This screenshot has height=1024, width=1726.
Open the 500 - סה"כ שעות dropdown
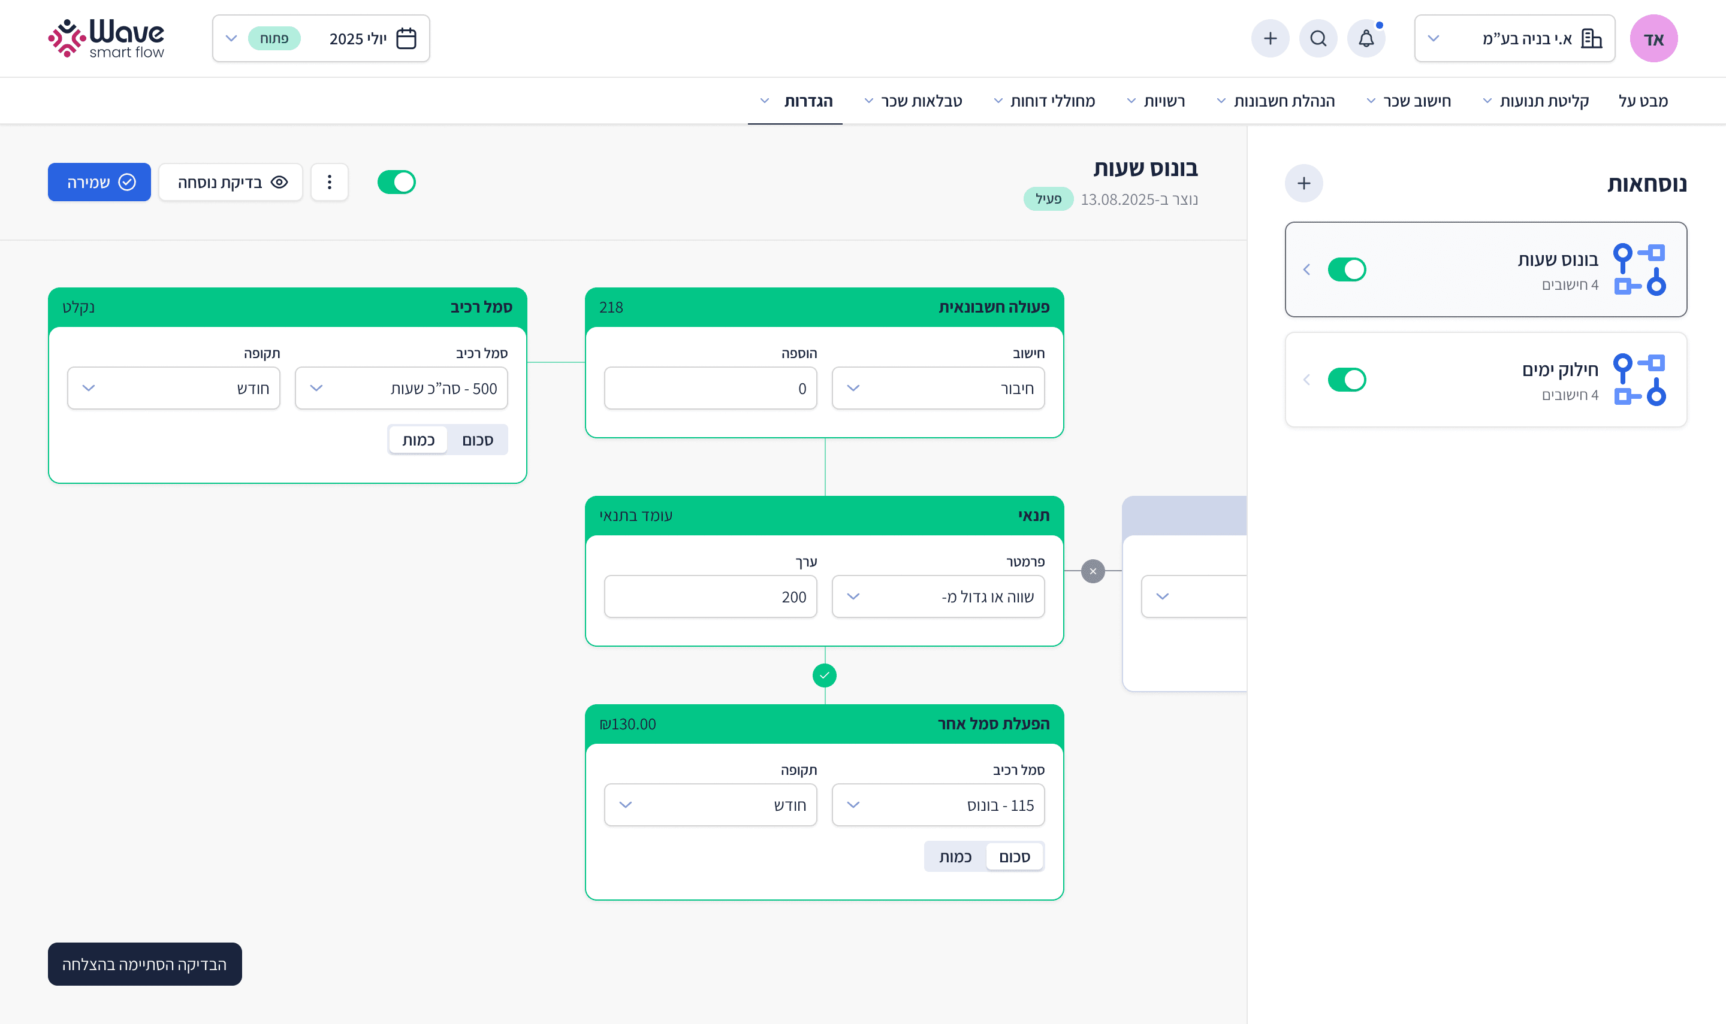[401, 389]
